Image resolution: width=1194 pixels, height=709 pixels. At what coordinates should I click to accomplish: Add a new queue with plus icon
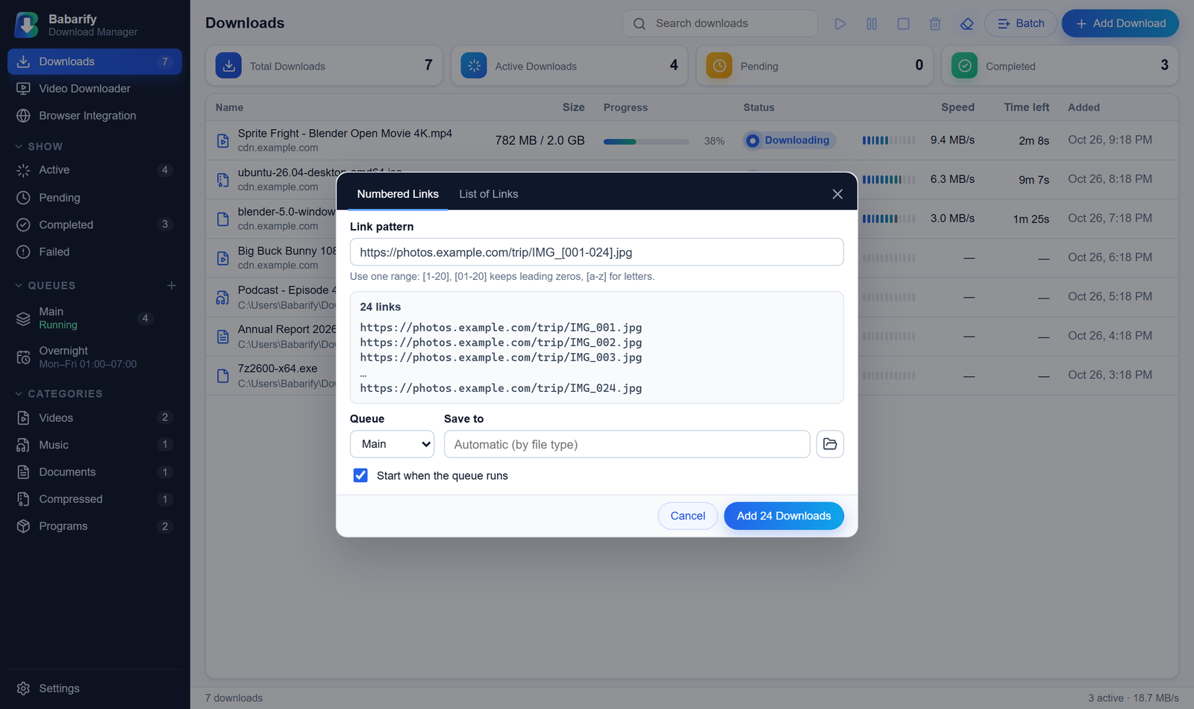click(172, 285)
